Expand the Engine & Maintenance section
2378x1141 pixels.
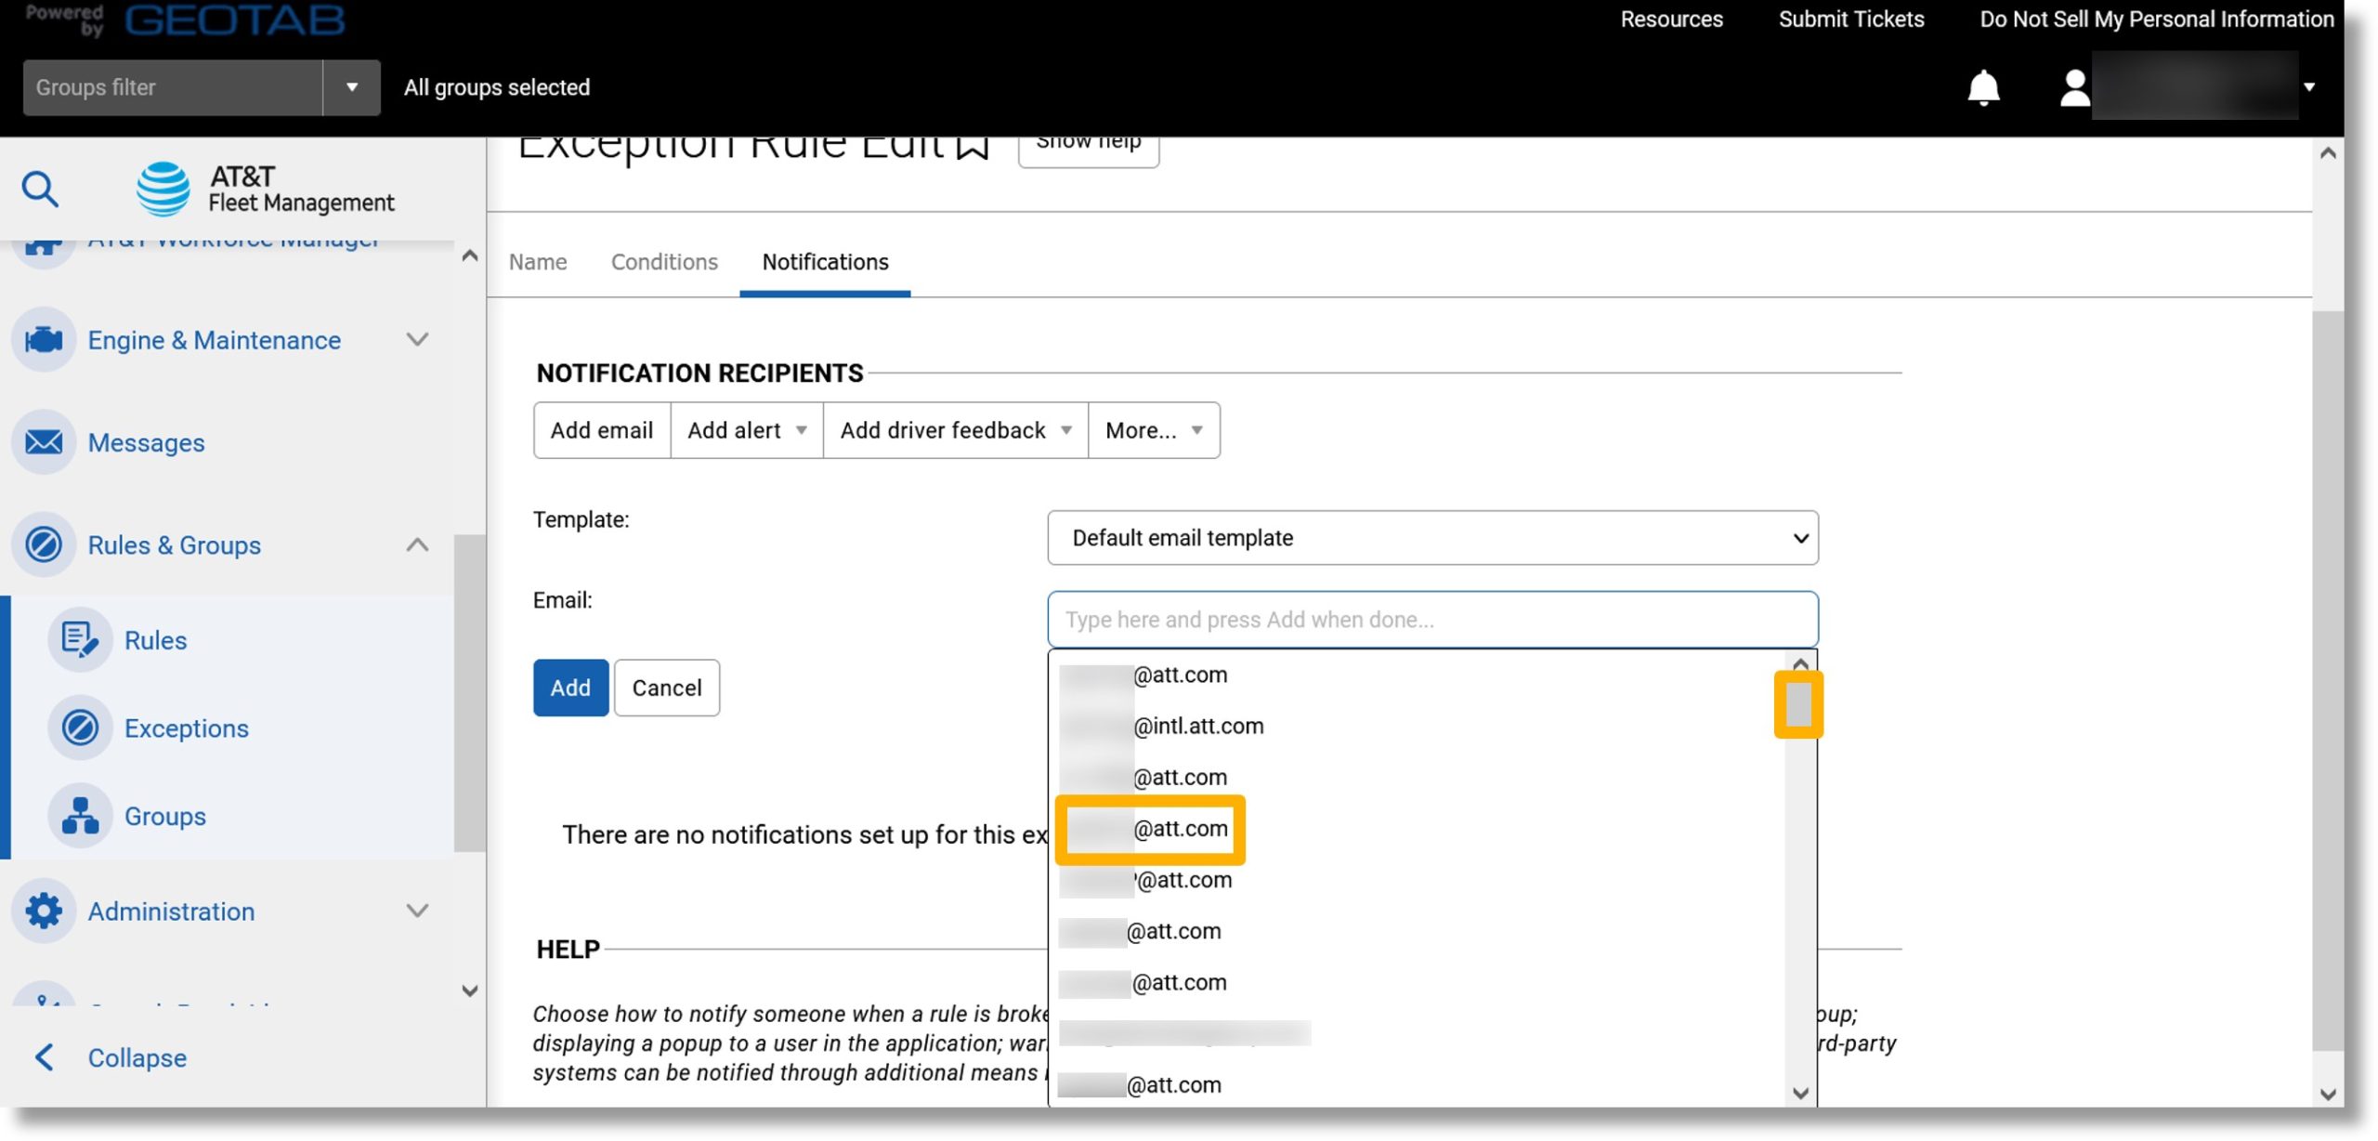coord(418,340)
